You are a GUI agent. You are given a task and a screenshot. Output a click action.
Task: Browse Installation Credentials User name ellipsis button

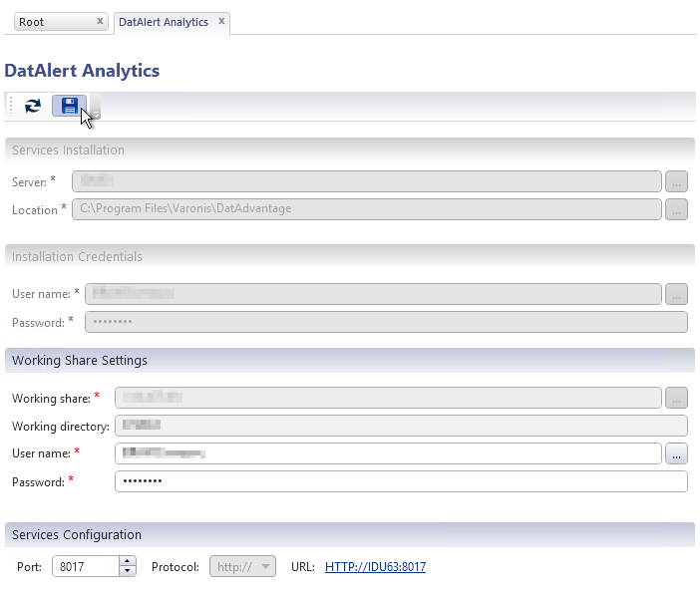coord(676,294)
